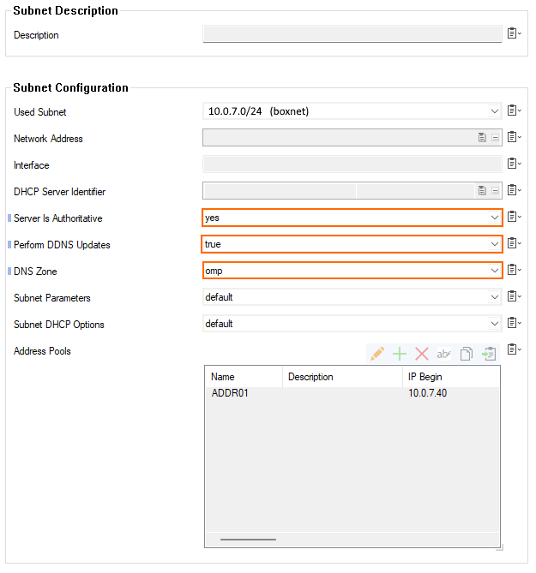Open clipboard menu icon beside Description field
Image resolution: width=536 pixels, height=573 pixels.
[x=514, y=33]
